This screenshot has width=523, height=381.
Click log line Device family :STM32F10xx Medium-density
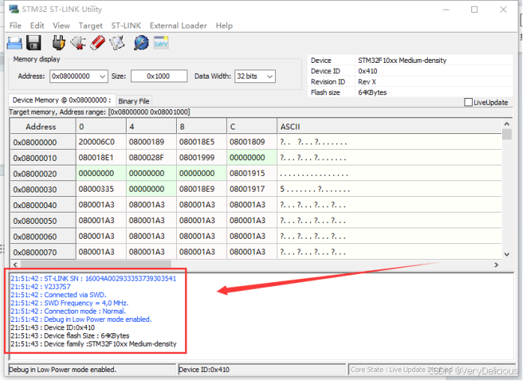94,344
